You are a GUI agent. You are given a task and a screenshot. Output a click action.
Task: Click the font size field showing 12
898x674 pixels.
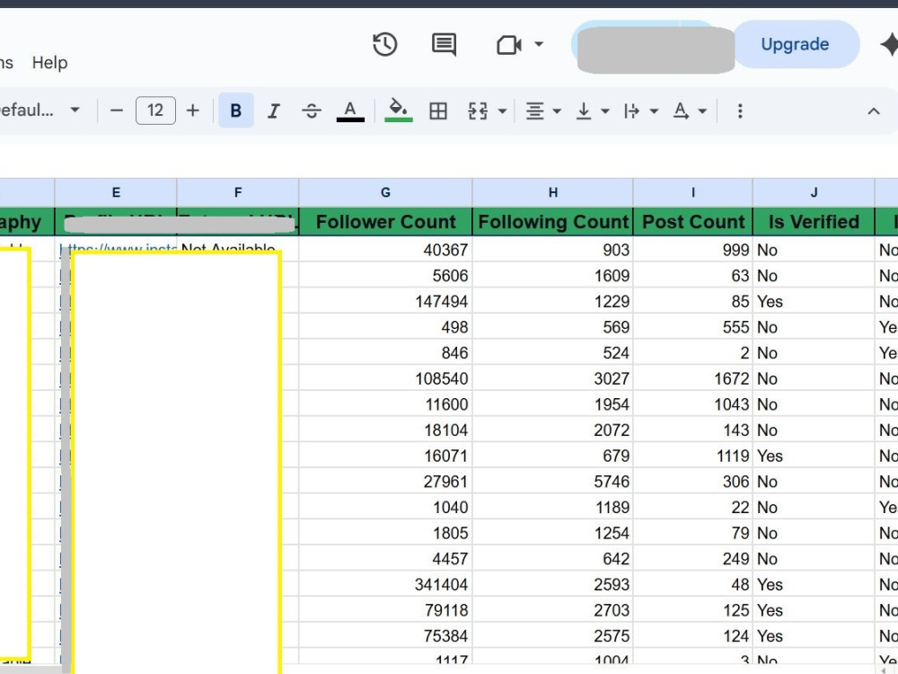click(155, 110)
